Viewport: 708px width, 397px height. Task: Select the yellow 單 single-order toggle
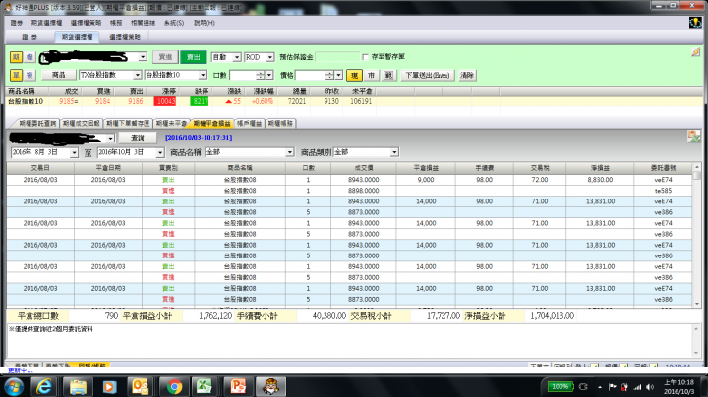[x=16, y=75]
